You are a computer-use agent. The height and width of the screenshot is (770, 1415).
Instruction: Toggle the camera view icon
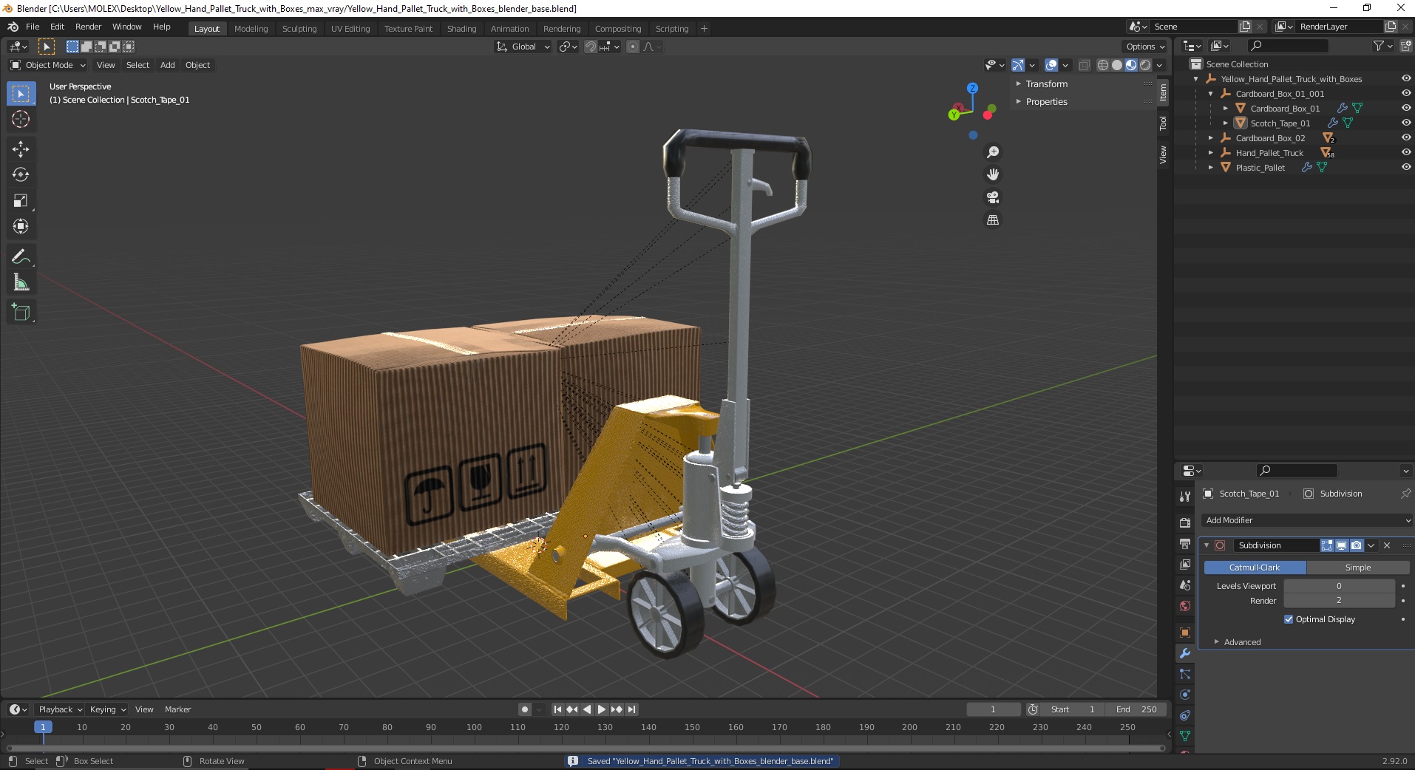[x=993, y=197]
